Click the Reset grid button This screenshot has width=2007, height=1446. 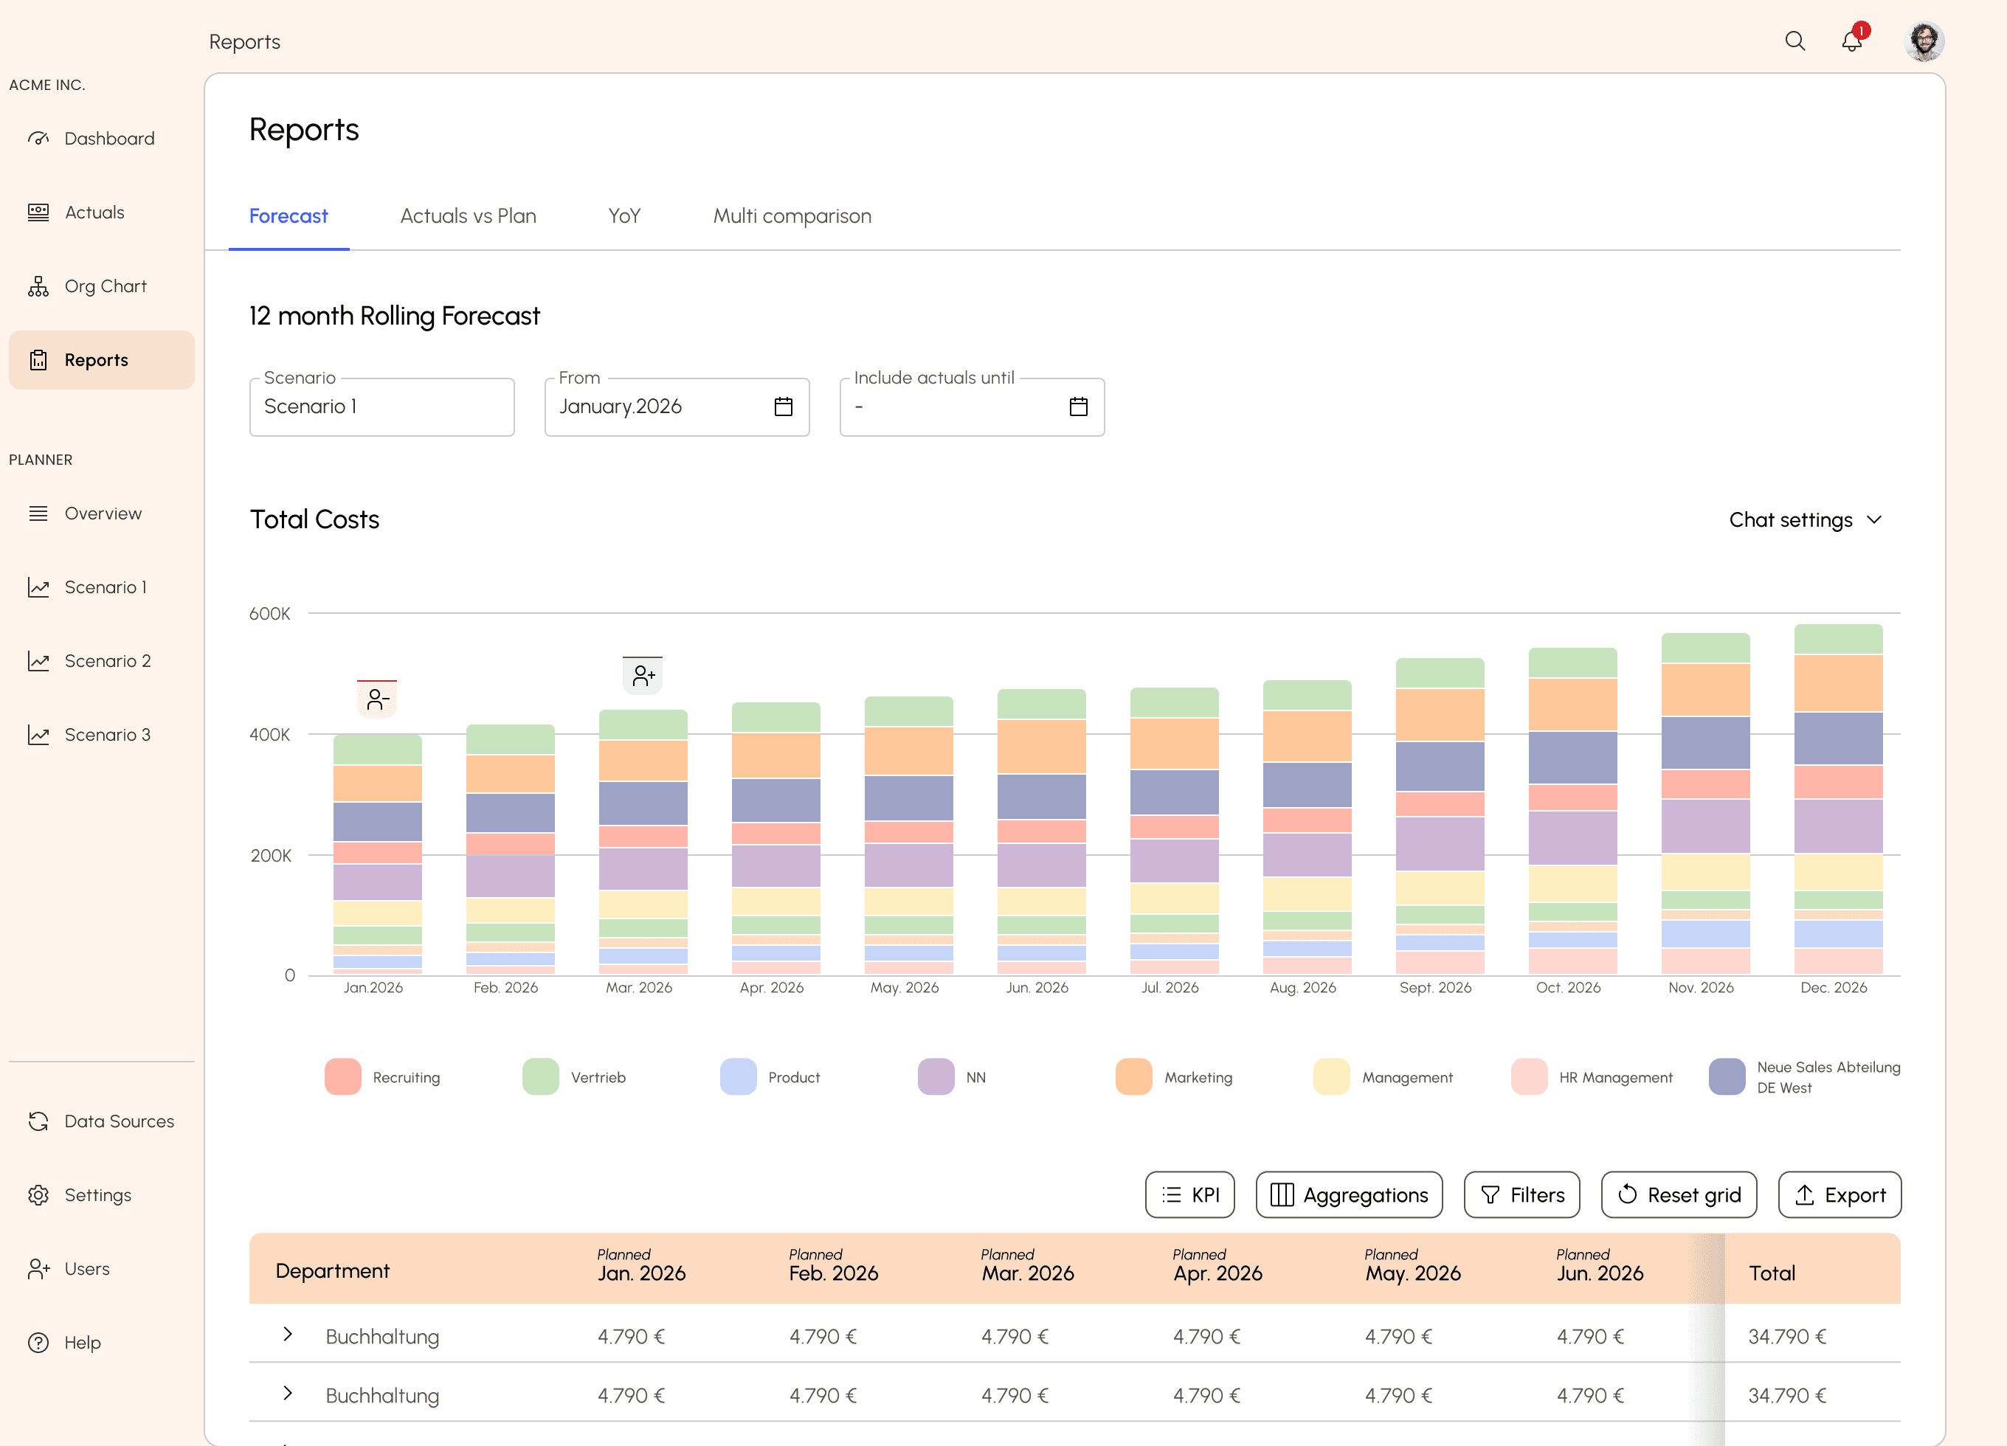pos(1679,1194)
